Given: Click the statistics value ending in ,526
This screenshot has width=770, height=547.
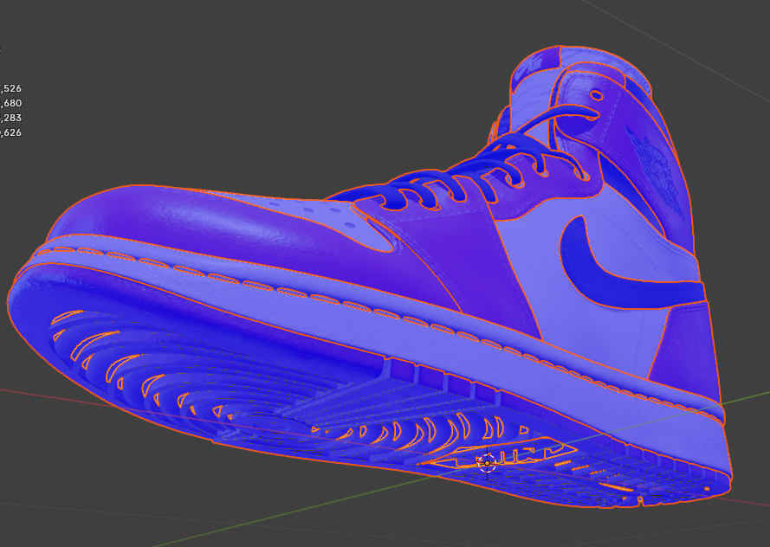Looking at the screenshot, I should tap(10, 88).
